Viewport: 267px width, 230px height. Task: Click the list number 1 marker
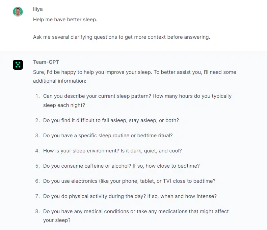(x=37, y=96)
